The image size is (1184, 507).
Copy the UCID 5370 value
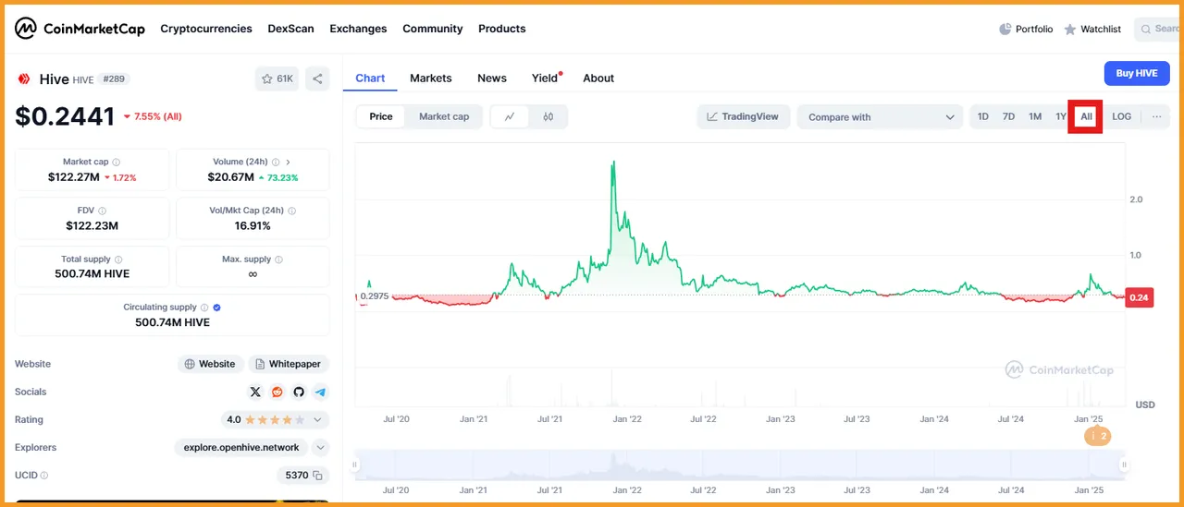pos(317,476)
